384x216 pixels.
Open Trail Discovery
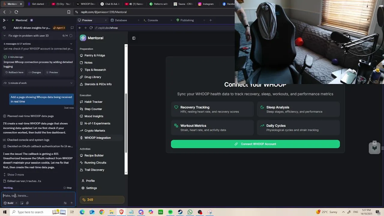(92, 170)
